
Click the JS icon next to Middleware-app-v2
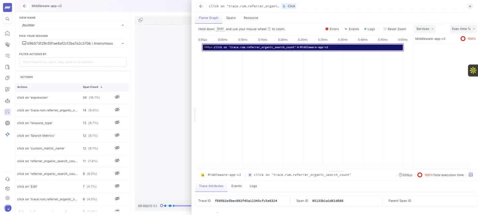click(203, 175)
